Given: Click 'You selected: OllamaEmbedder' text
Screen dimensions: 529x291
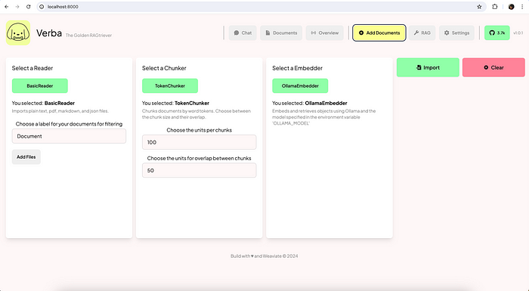Looking at the screenshot, I should [x=310, y=103].
